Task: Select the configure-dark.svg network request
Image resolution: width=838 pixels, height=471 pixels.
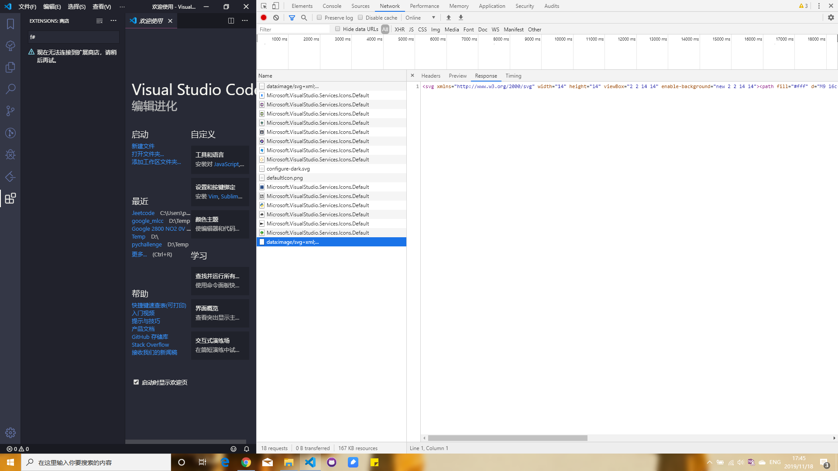Action: (288, 168)
